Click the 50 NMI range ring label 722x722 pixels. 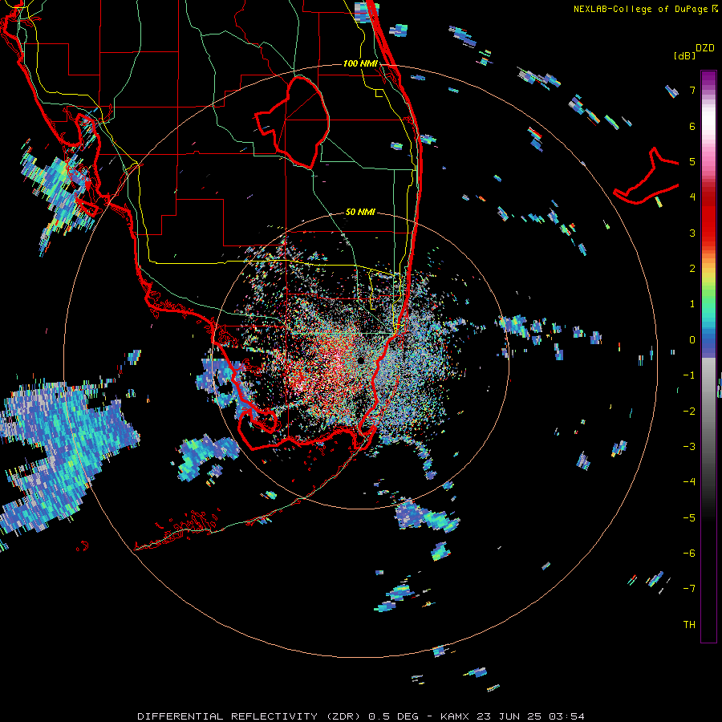(360, 213)
